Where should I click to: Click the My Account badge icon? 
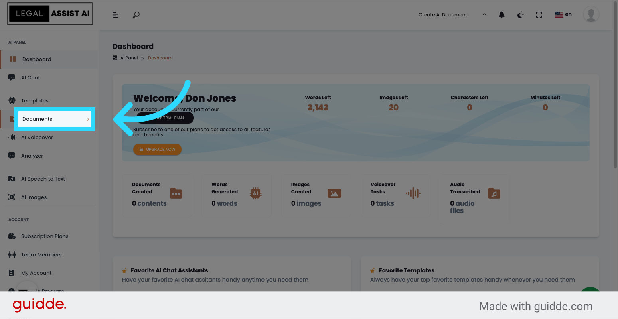(12, 273)
